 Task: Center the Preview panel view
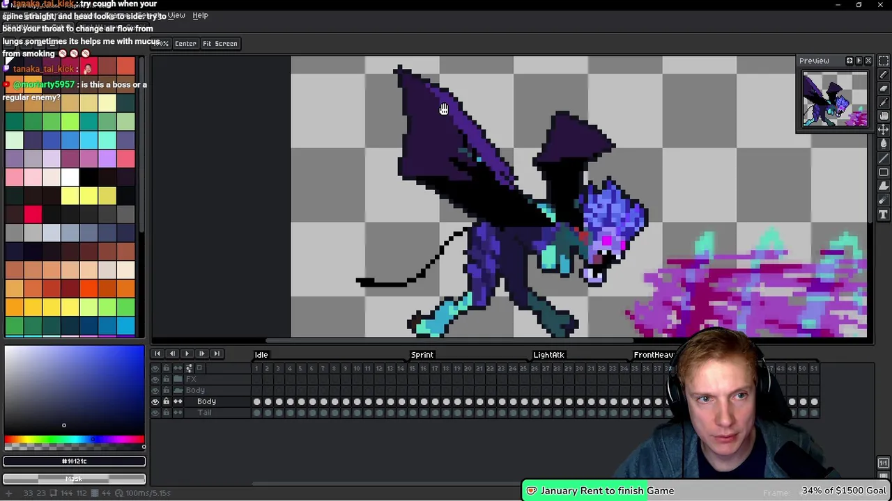coord(849,61)
